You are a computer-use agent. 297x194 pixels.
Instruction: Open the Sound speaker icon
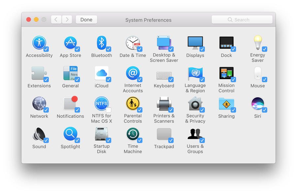point(39,134)
